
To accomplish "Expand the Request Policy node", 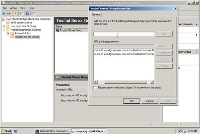I will point(8,33).
